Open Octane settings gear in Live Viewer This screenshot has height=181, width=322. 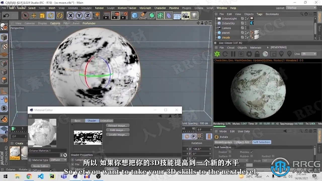pos(249,54)
